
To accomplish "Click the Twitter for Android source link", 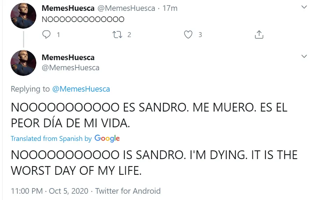I will [x=128, y=191].
